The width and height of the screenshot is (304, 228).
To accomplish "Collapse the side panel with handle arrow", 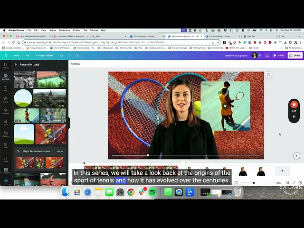I will click(69, 123).
